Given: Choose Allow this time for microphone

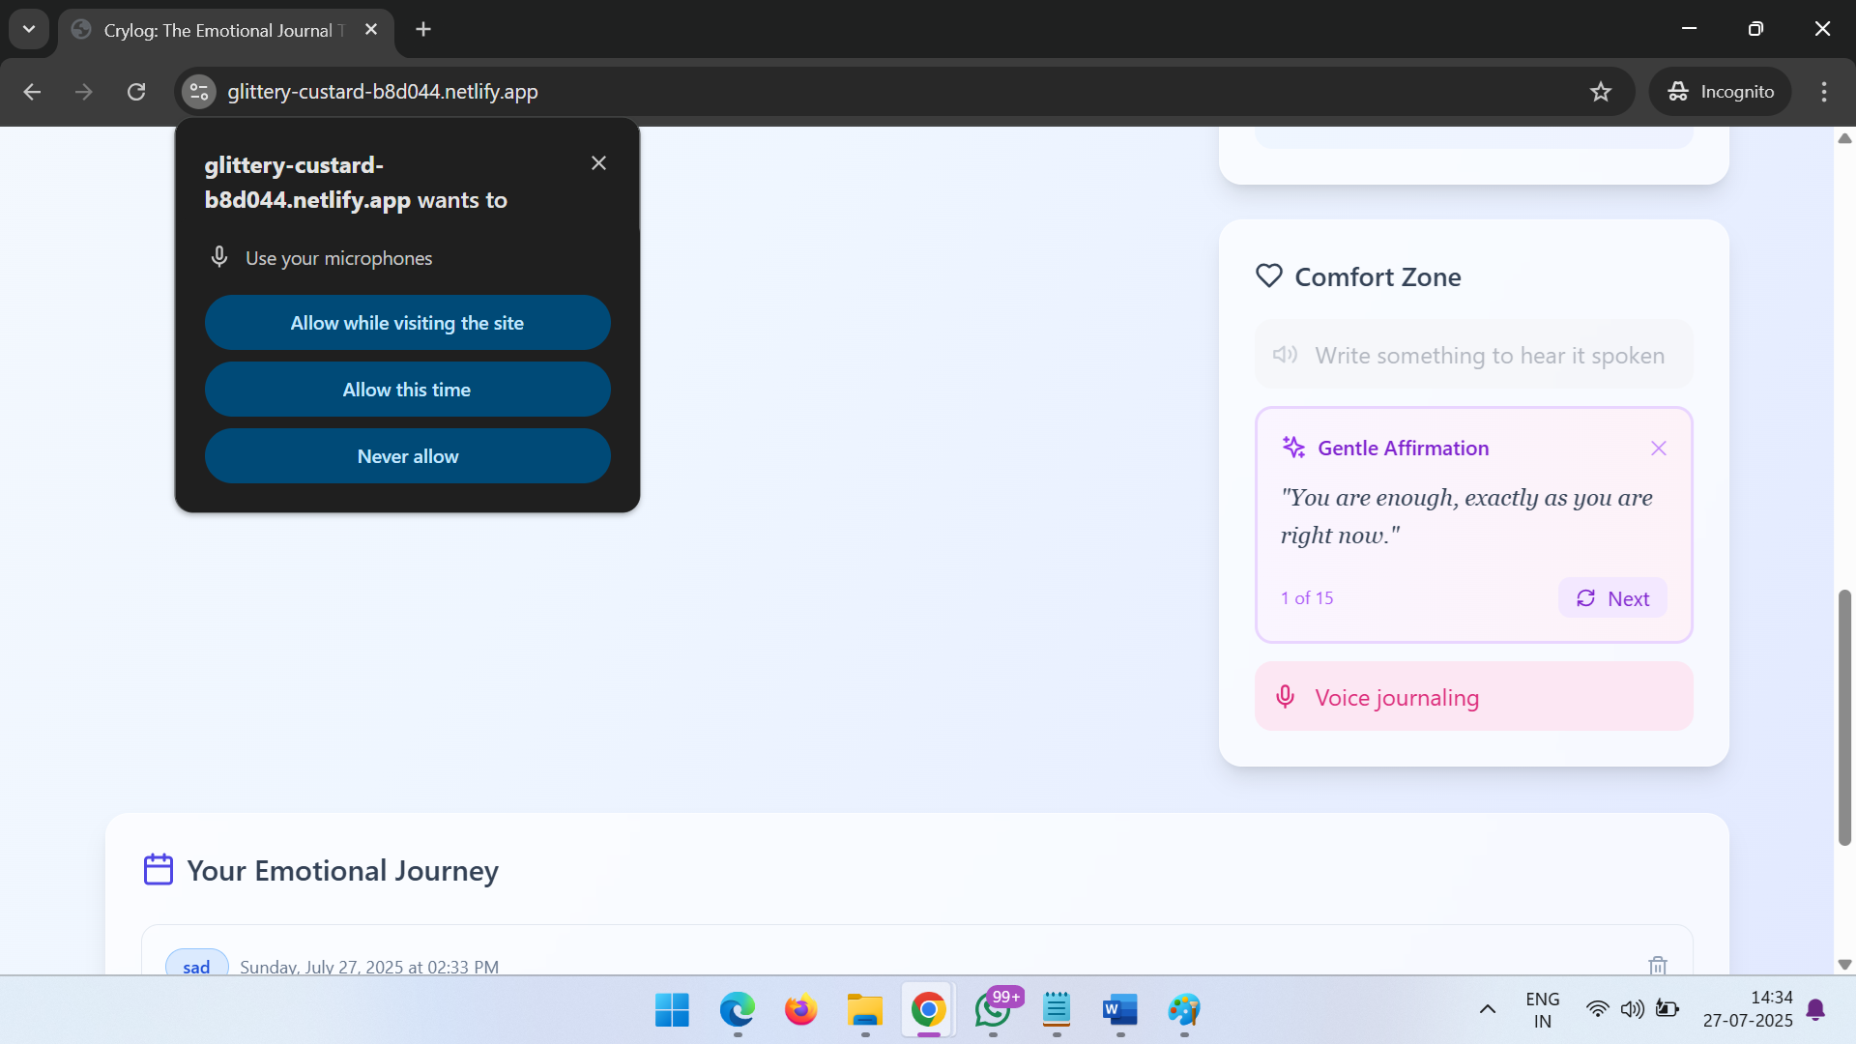Looking at the screenshot, I should pos(407,390).
